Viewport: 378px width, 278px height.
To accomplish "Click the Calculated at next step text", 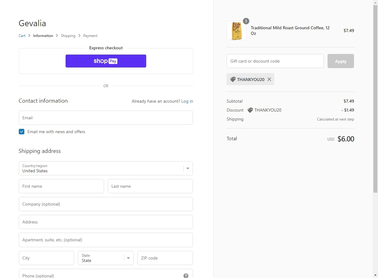I will coord(336,119).
